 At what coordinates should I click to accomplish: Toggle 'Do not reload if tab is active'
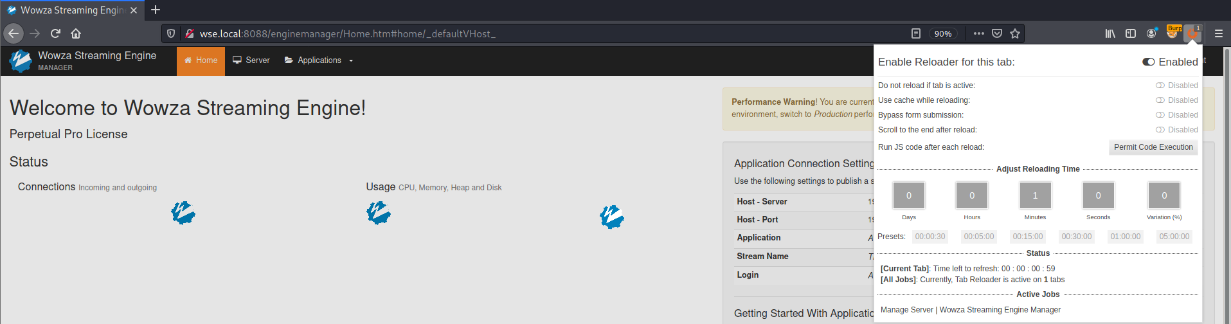click(1160, 85)
